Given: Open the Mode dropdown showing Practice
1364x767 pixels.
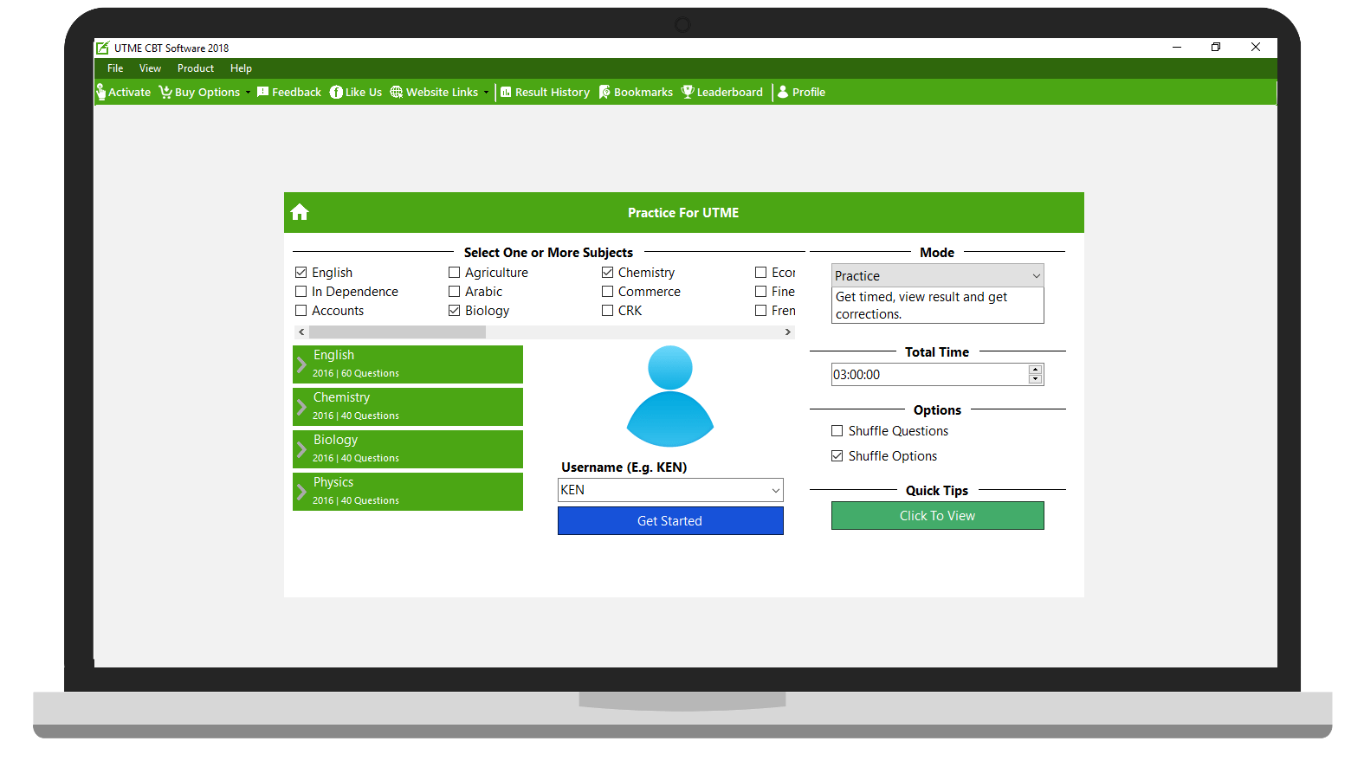Looking at the screenshot, I should (x=938, y=275).
